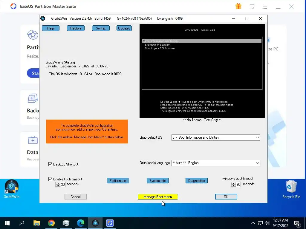The width and height of the screenshot is (306, 229).
Task: Open the notification center icon
Action: click(296, 223)
